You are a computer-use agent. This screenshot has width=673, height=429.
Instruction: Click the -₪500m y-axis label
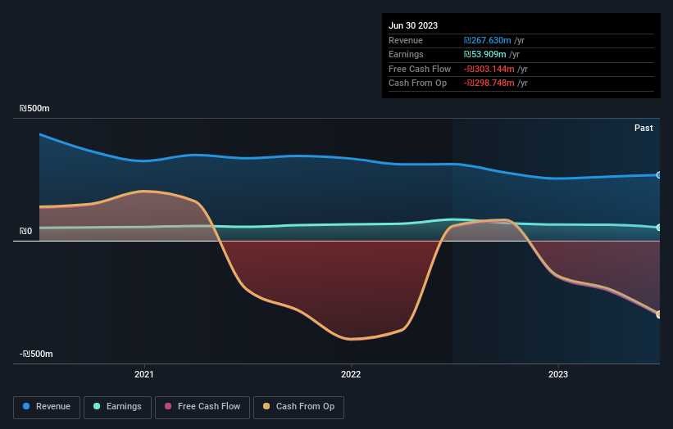(x=36, y=354)
